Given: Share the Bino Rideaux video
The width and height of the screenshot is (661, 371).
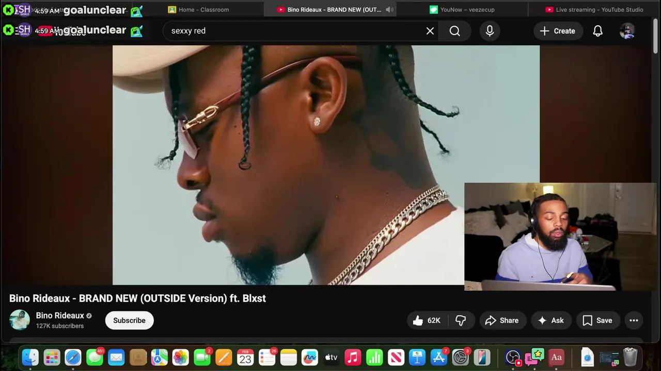Looking at the screenshot, I should (x=502, y=321).
